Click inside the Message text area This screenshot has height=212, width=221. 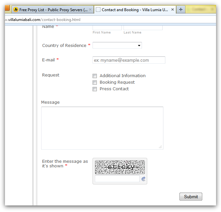[x=102, y=128]
